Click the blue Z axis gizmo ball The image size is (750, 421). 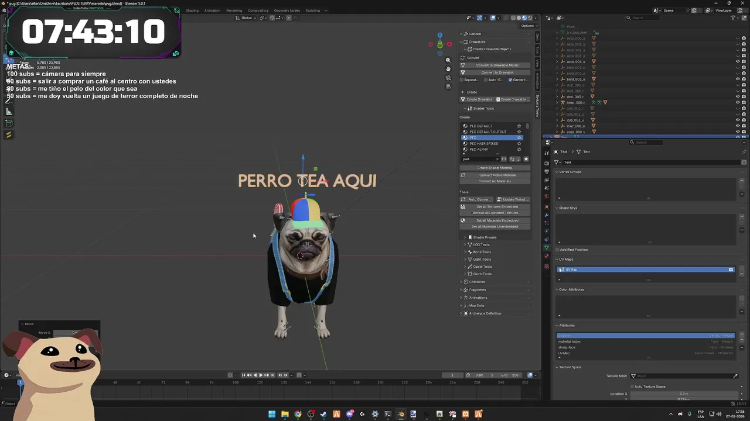point(440,35)
